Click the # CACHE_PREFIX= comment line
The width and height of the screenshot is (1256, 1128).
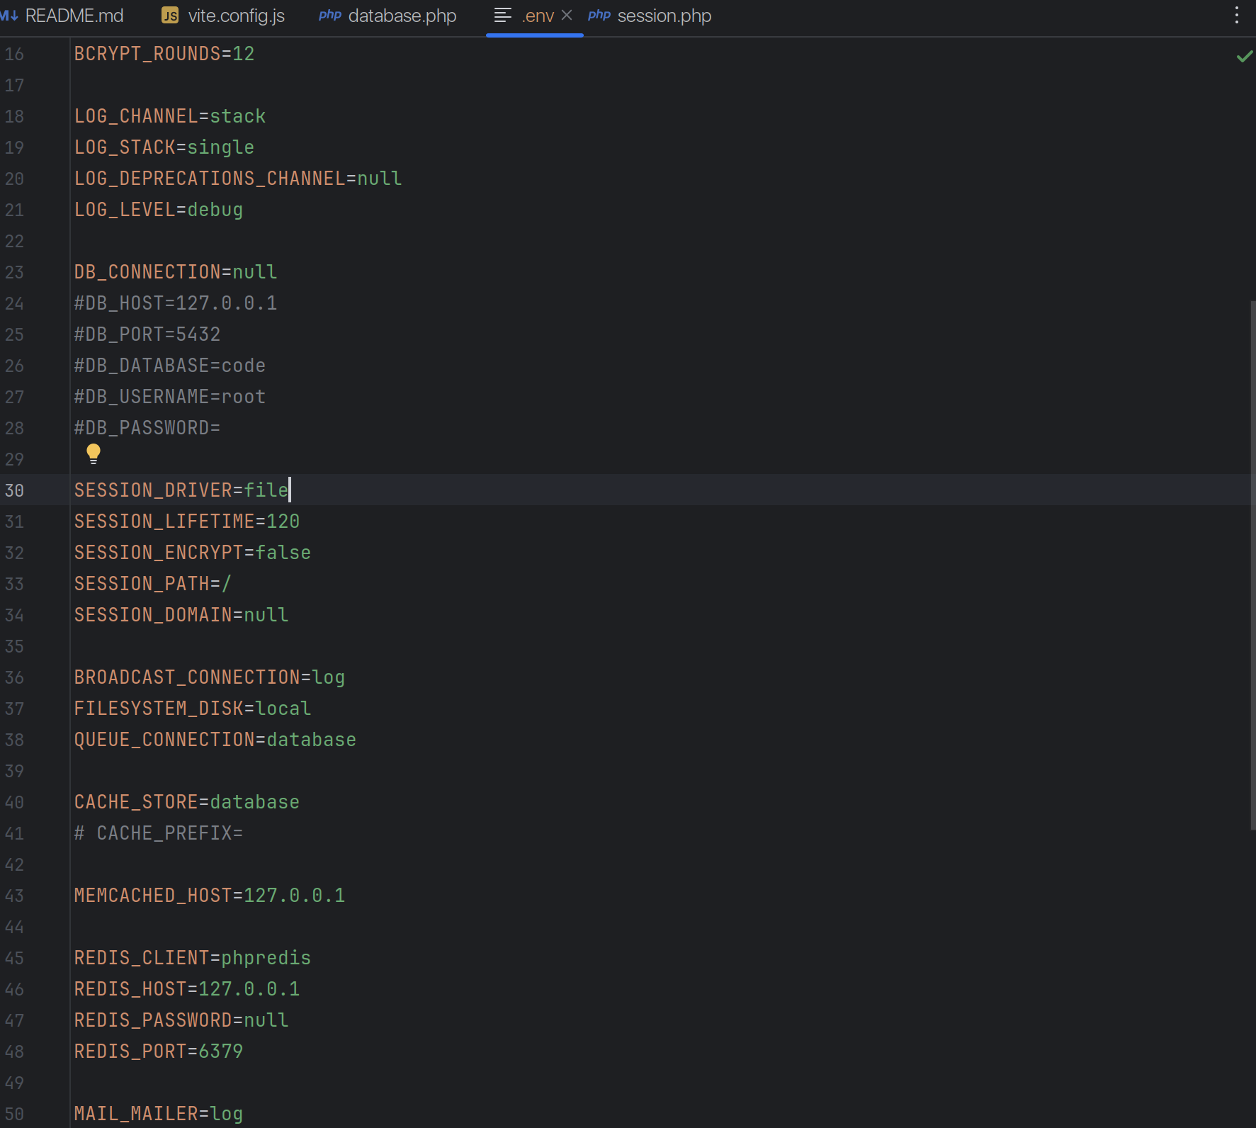pos(159,833)
